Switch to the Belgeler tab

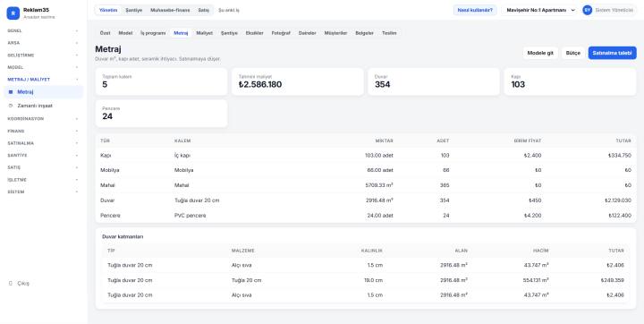364,33
